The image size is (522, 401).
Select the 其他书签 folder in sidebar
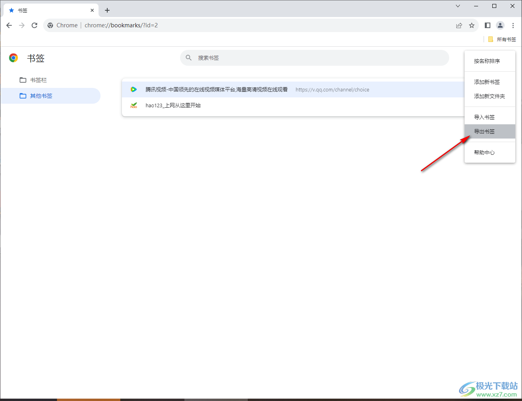pyautogui.click(x=50, y=96)
